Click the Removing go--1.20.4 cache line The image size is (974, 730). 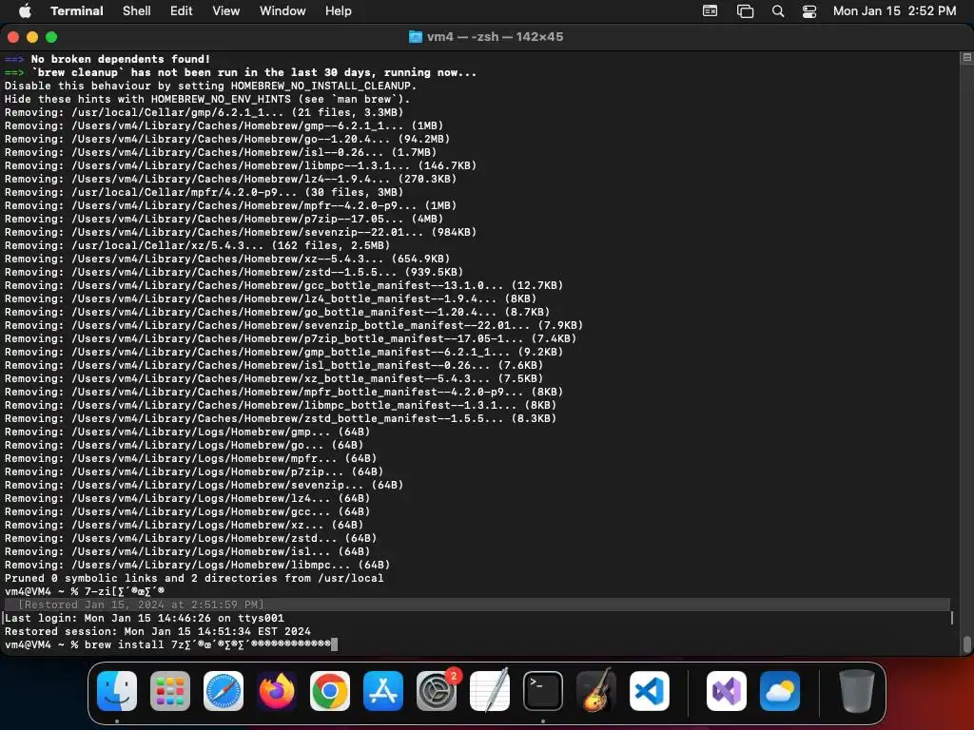point(227,139)
